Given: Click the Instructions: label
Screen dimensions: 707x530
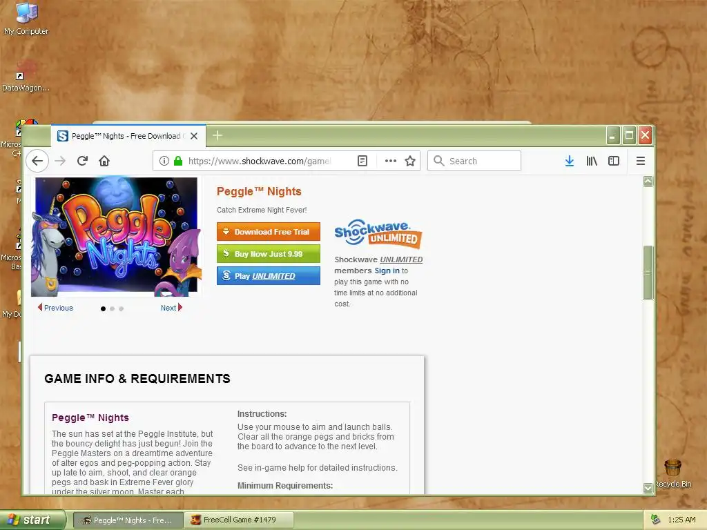Looking at the screenshot, I should click(262, 414).
